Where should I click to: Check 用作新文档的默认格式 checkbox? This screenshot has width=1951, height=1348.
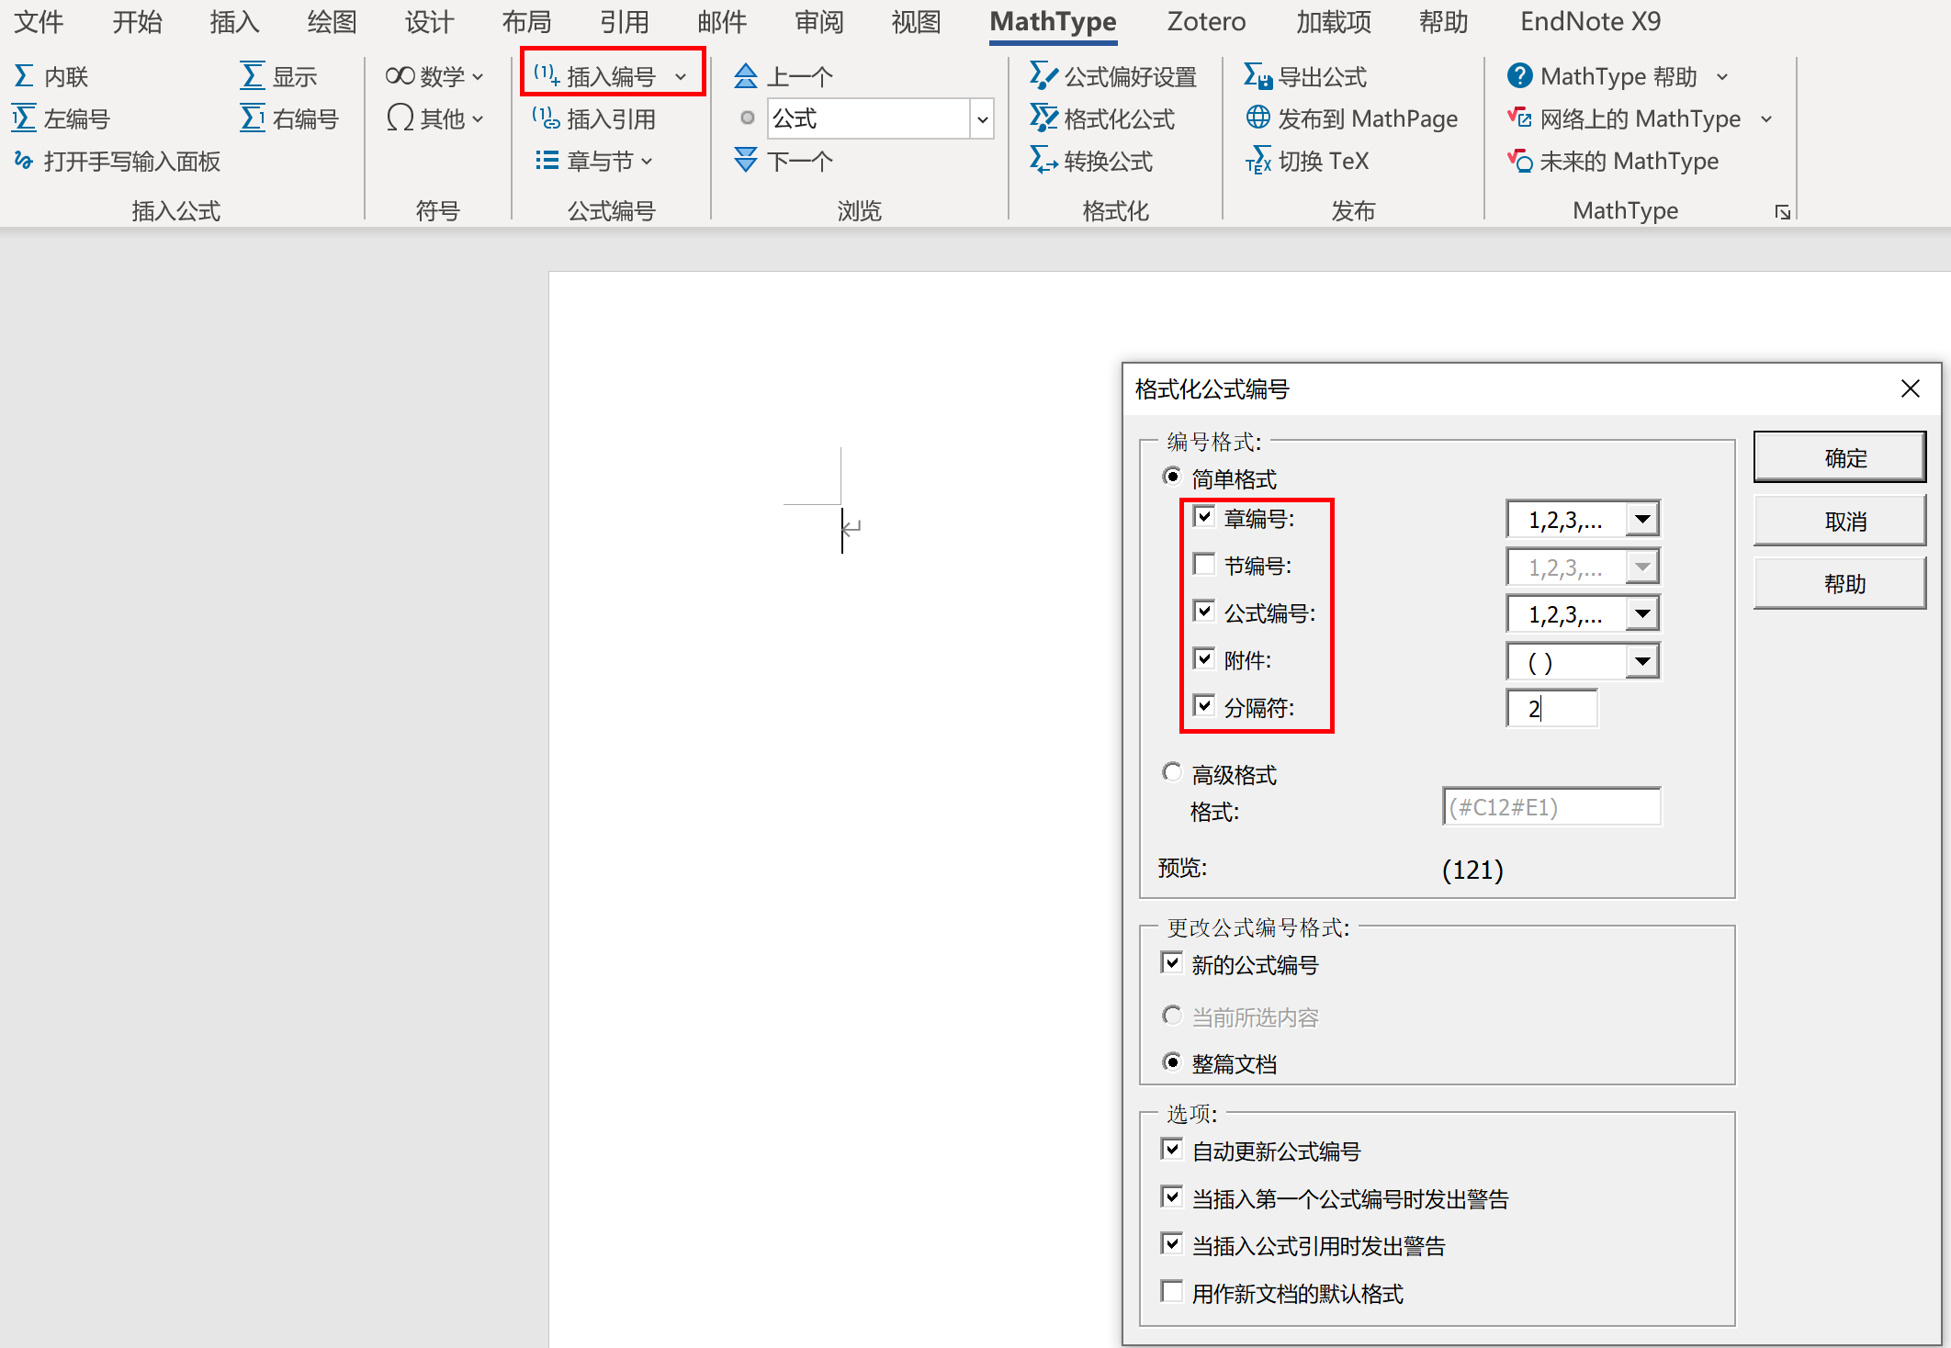tap(1171, 1292)
